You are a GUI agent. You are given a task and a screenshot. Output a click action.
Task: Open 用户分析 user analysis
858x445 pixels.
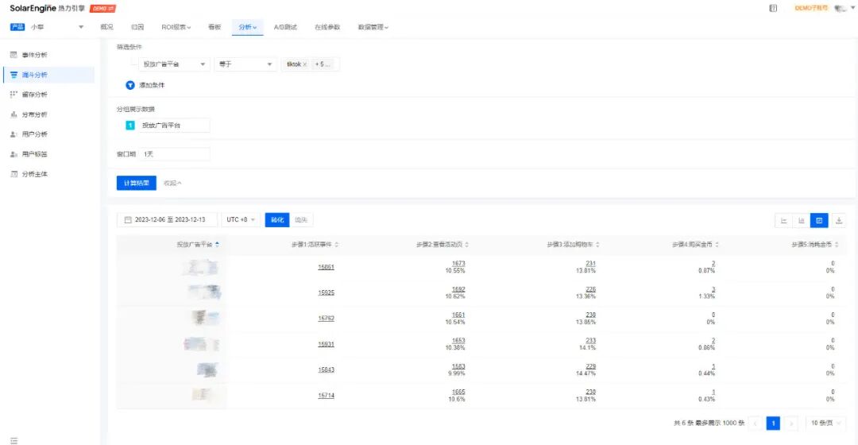point(34,134)
